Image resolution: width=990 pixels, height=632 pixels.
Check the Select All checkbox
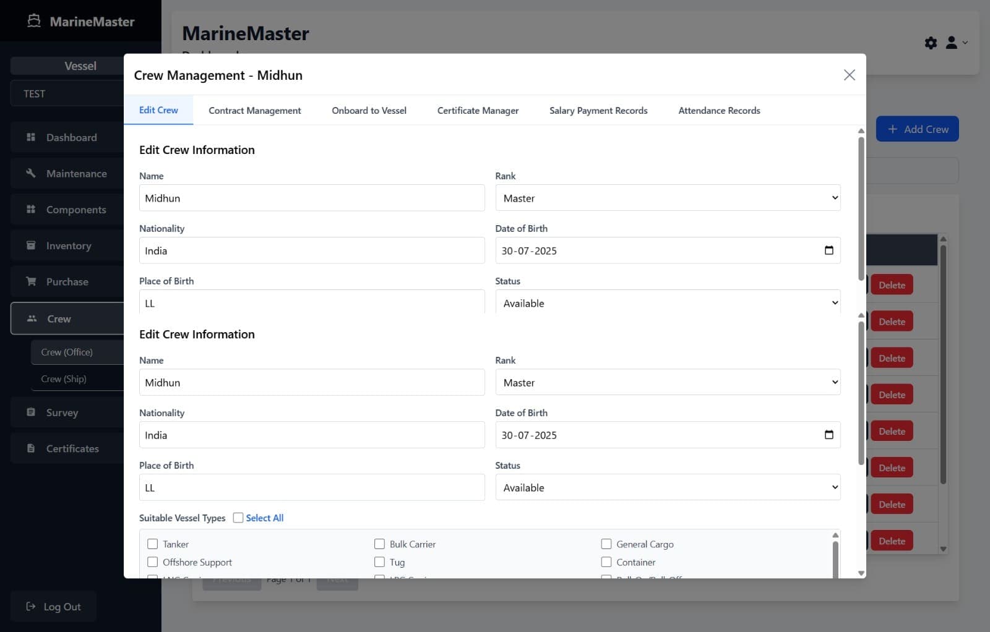tap(238, 518)
